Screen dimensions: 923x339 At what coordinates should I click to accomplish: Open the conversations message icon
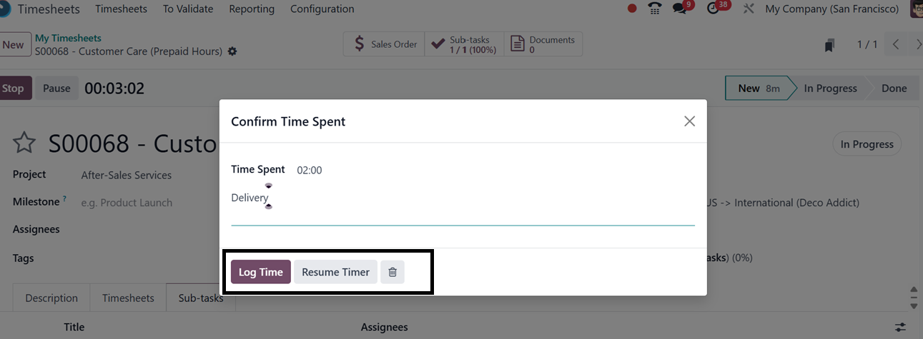coord(678,9)
